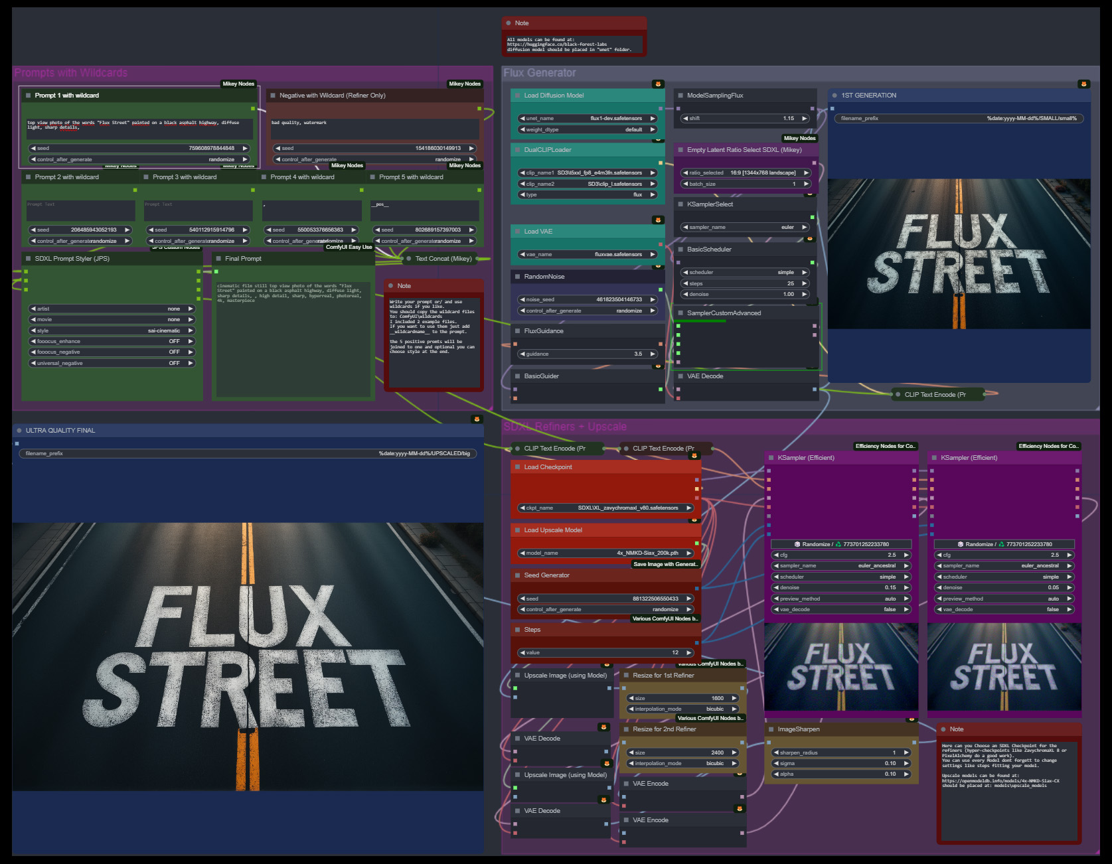
Task: Click title square of BasicGuider node
Action: point(517,376)
